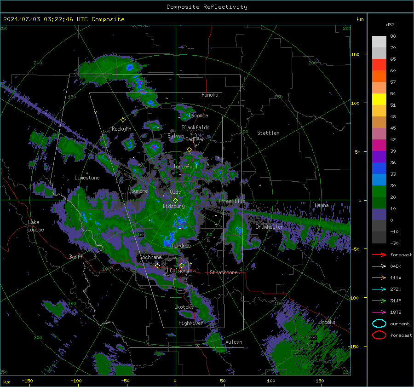Click the Drumheller label
The image size is (414, 387).
pyautogui.click(x=270, y=227)
